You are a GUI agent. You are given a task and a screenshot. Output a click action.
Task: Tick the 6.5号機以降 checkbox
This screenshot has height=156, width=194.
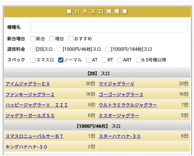(139, 60)
